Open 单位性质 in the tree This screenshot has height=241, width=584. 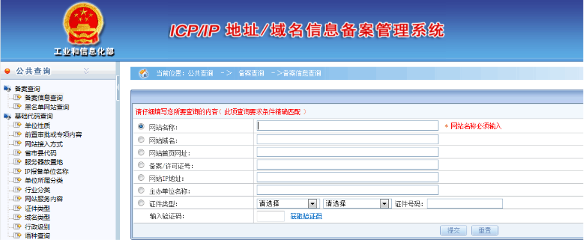(37, 126)
